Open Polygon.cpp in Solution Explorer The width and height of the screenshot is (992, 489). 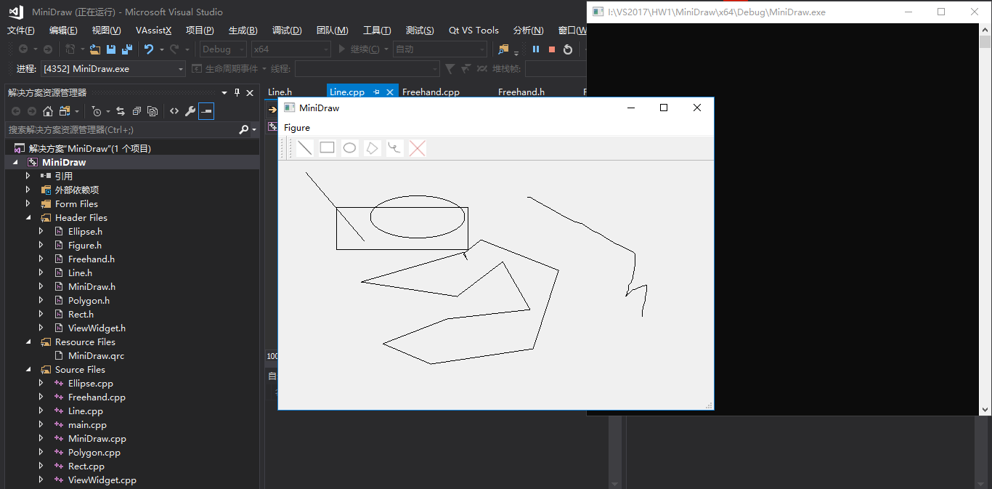94,453
